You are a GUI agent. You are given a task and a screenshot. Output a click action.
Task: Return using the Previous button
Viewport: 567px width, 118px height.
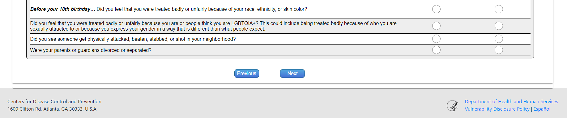[x=247, y=74]
